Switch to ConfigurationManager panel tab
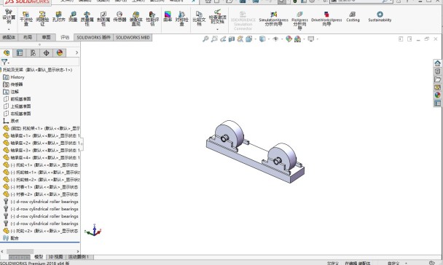Screen dimensions: 443x265 tap(33, 52)
